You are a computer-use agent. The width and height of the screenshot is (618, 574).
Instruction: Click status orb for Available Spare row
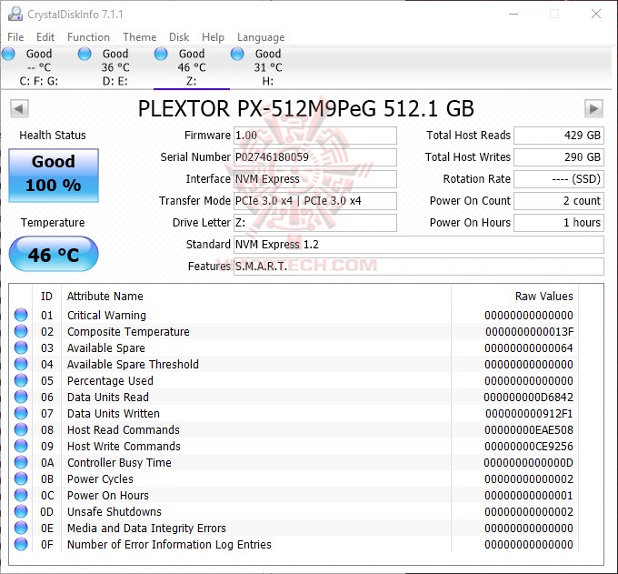pyautogui.click(x=21, y=347)
